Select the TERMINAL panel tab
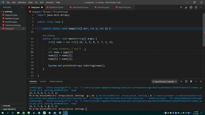The width and height of the screenshot is (205, 115). point(33,81)
